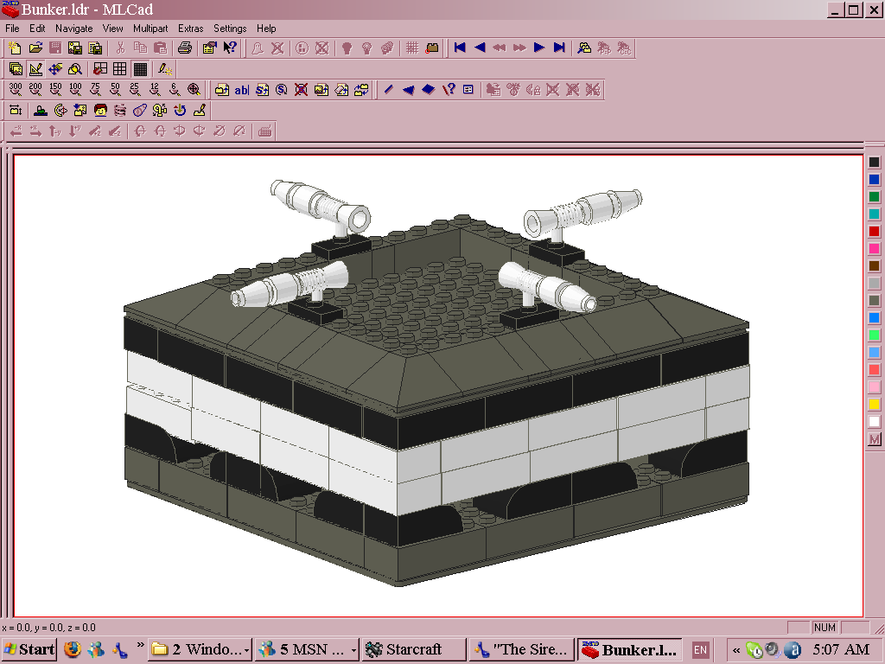Set zoom to 75 percent
The width and height of the screenshot is (885, 664).
[x=95, y=89]
